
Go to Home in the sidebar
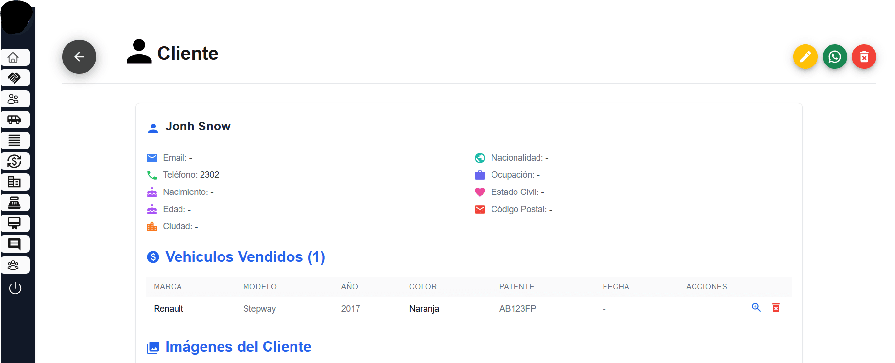pos(15,58)
